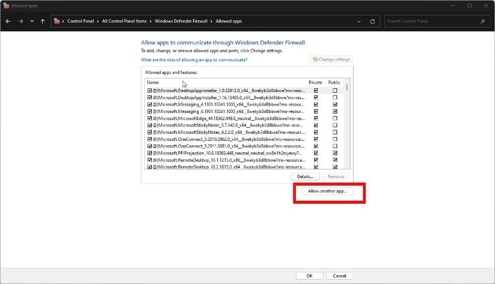Navigate to All Control Panel Items breadcrumb
Screen dimensions: 495x284
tap(124, 21)
